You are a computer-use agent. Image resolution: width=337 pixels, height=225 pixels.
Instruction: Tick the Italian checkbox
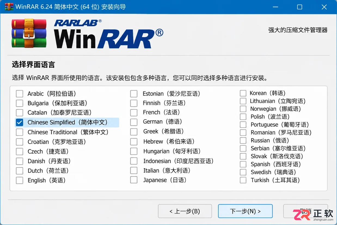pyautogui.click(x=134, y=170)
